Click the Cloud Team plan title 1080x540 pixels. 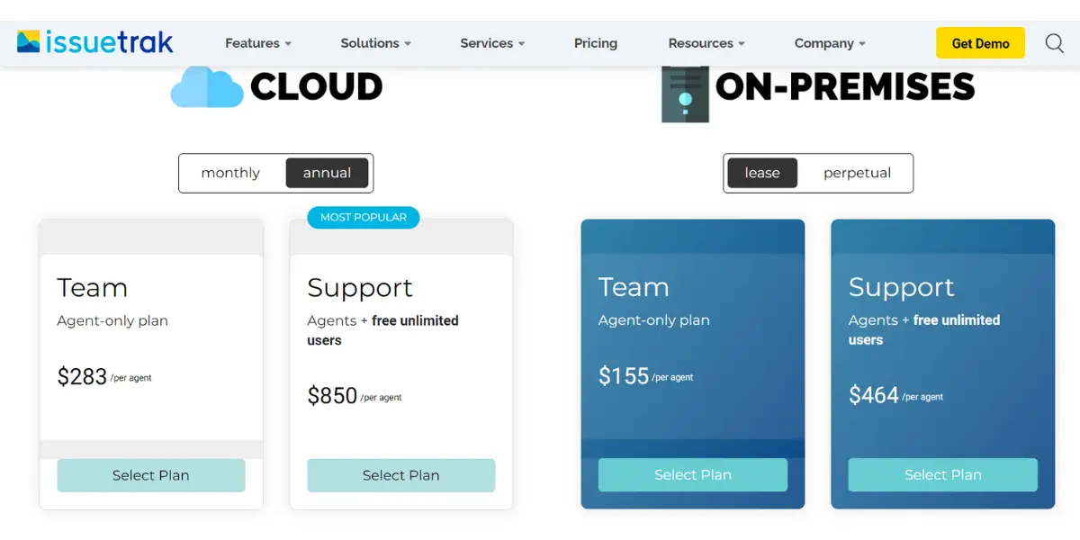92,288
